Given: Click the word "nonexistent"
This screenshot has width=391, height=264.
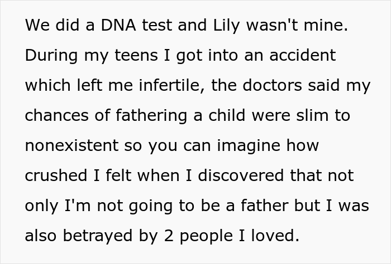Looking at the screenshot, I should point(73,146).
